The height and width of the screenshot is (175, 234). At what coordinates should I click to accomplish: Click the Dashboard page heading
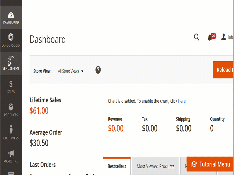coord(48,39)
